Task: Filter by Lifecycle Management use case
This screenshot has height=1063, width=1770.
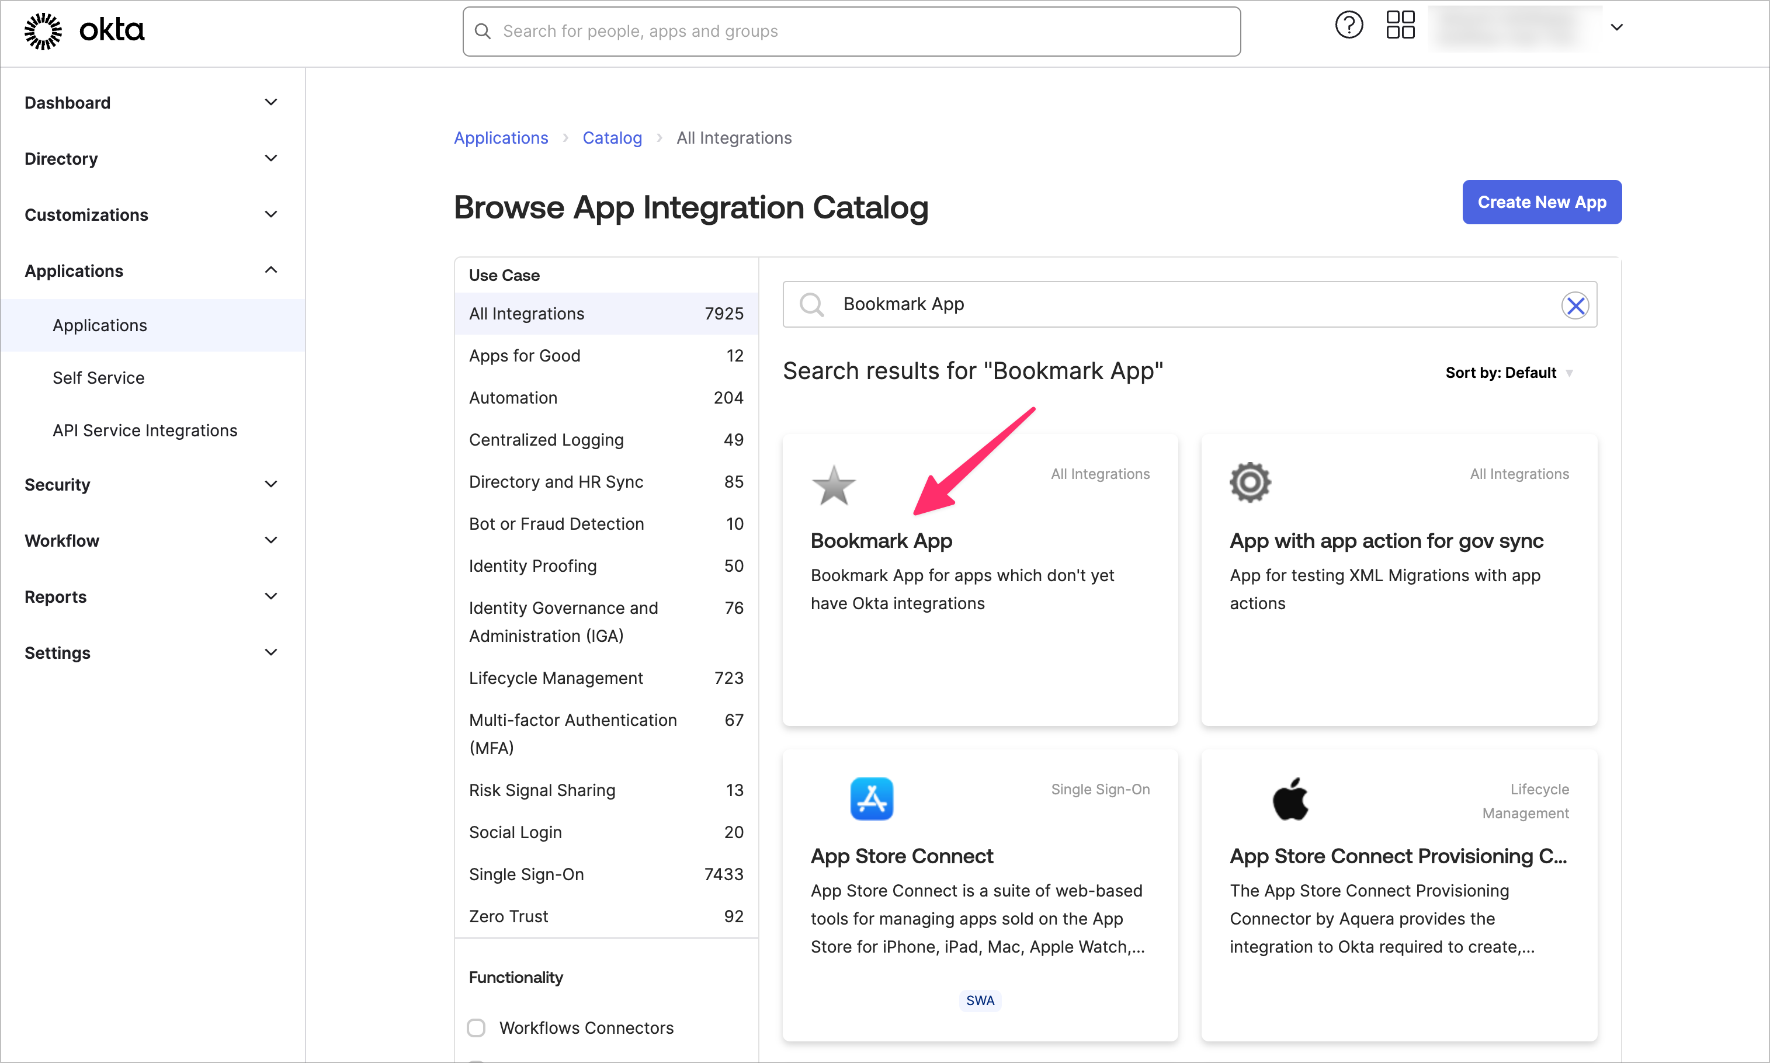Action: pos(606,678)
